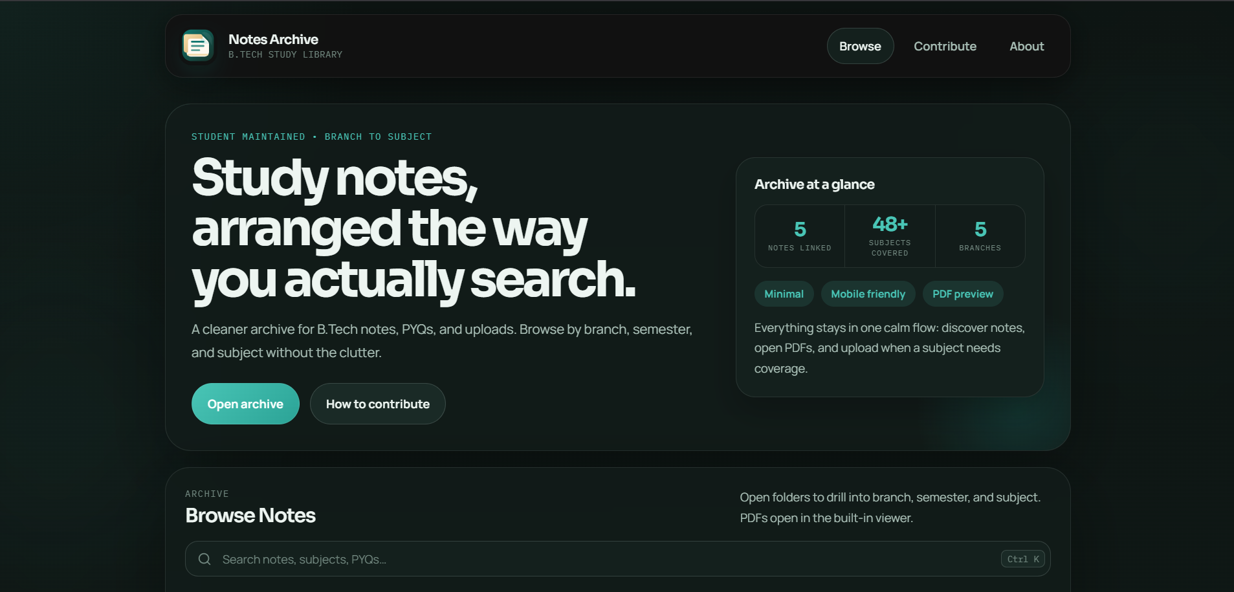The image size is (1234, 592).
Task: Click the '5 Notes Linked' stat tile
Action: pyautogui.click(x=800, y=236)
